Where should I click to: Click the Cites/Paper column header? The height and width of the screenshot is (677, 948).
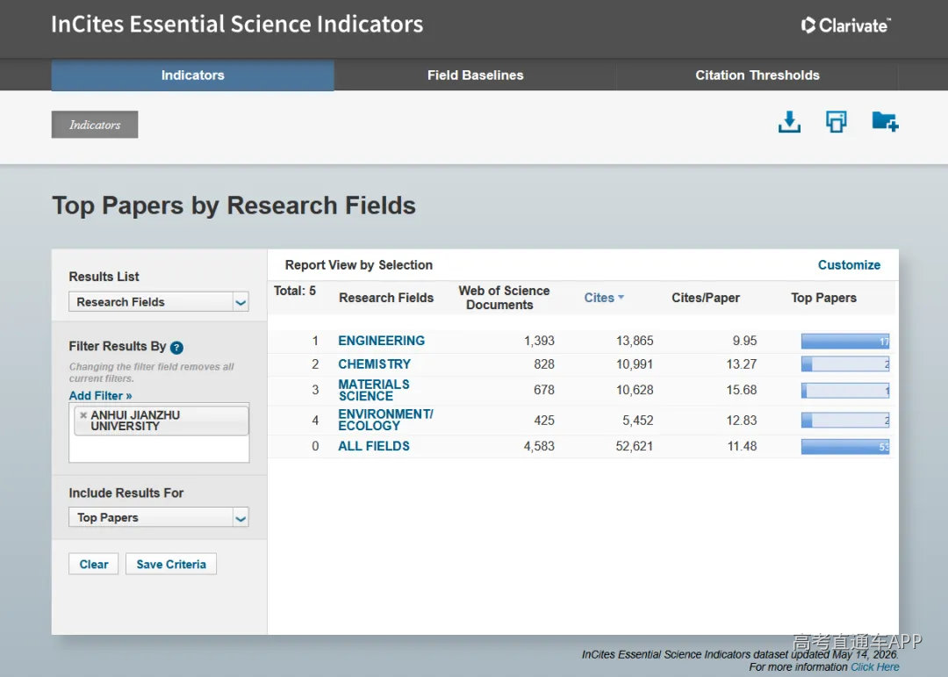pos(706,298)
